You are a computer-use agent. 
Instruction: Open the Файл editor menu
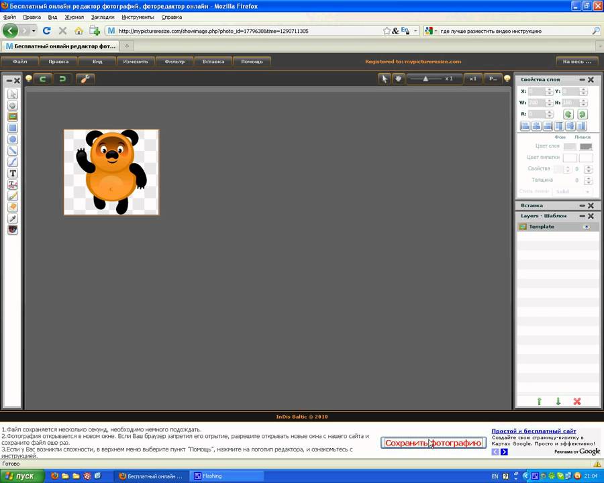[19, 62]
